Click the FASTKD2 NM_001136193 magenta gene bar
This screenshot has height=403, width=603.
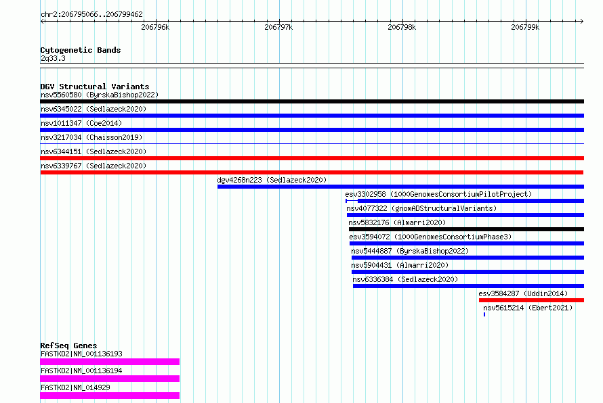[x=110, y=362]
